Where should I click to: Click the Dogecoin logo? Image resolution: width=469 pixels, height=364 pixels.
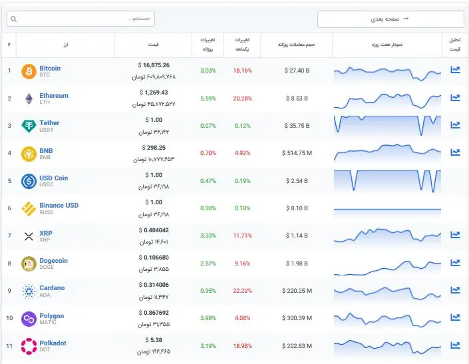pos(29,264)
